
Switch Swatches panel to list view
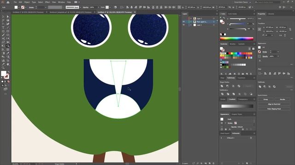249,49
